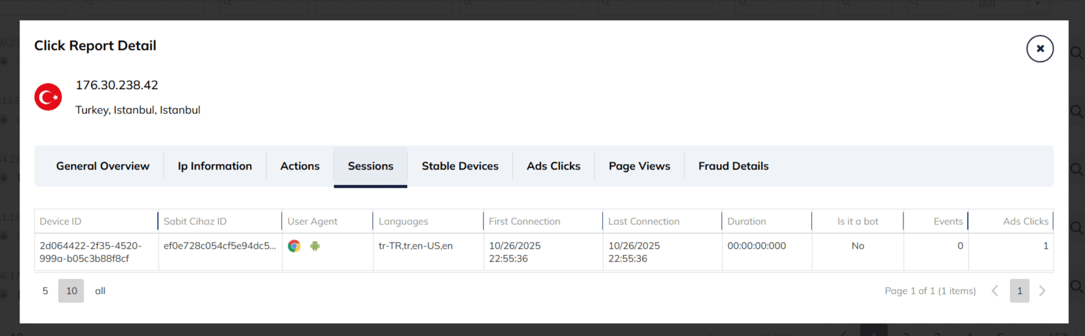Click the Android icon in User Agent column
The height and width of the screenshot is (336, 1085).
(315, 246)
